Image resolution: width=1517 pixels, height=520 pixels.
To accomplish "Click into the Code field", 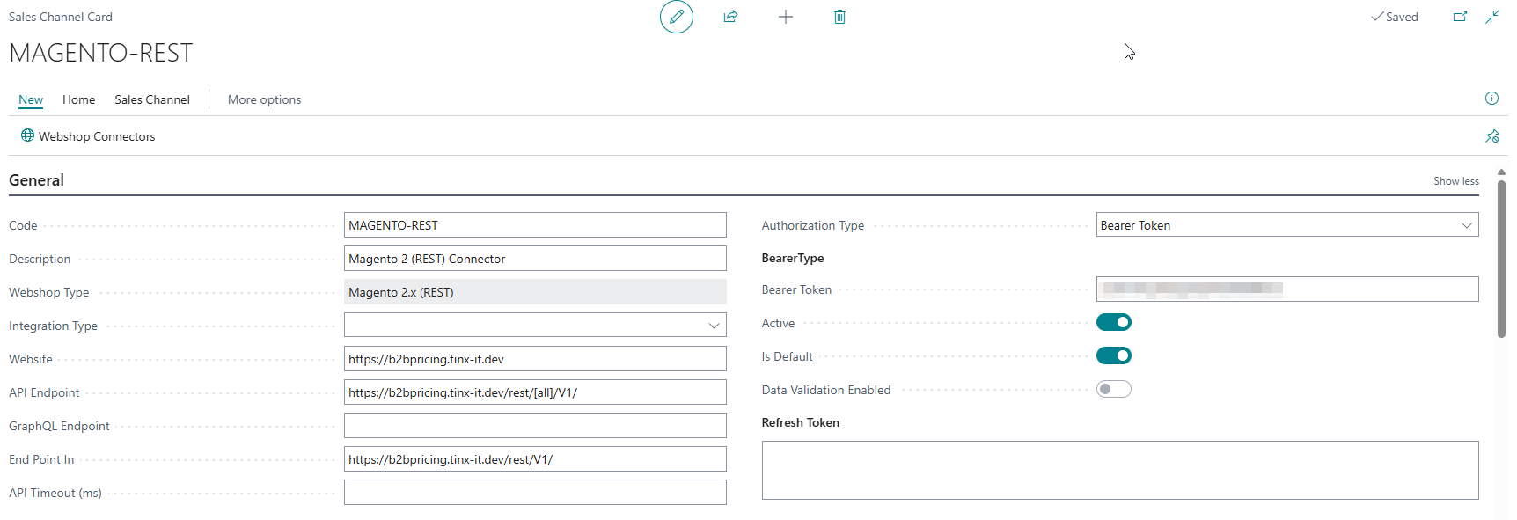I will point(535,225).
